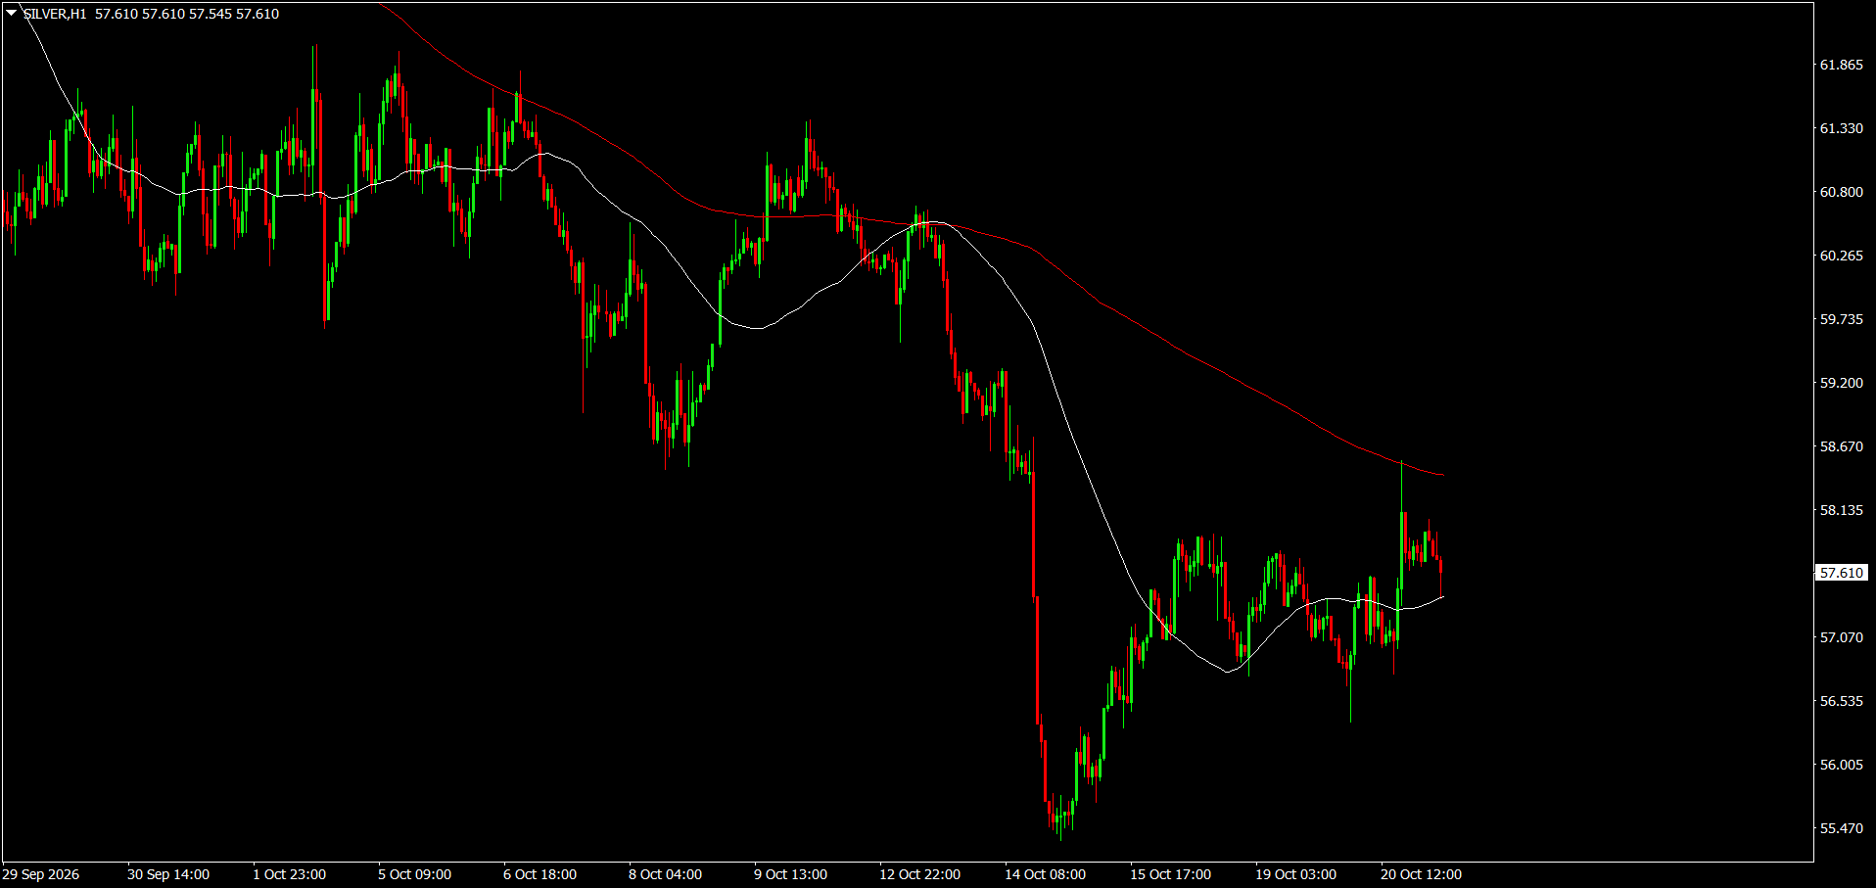The width and height of the screenshot is (1876, 888).
Task: Click the 60.800 price scale label
Action: point(1841,192)
